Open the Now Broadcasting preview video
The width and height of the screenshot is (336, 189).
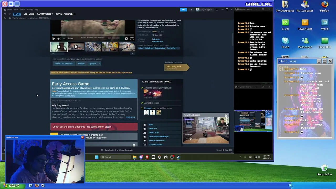[x=206, y=130]
